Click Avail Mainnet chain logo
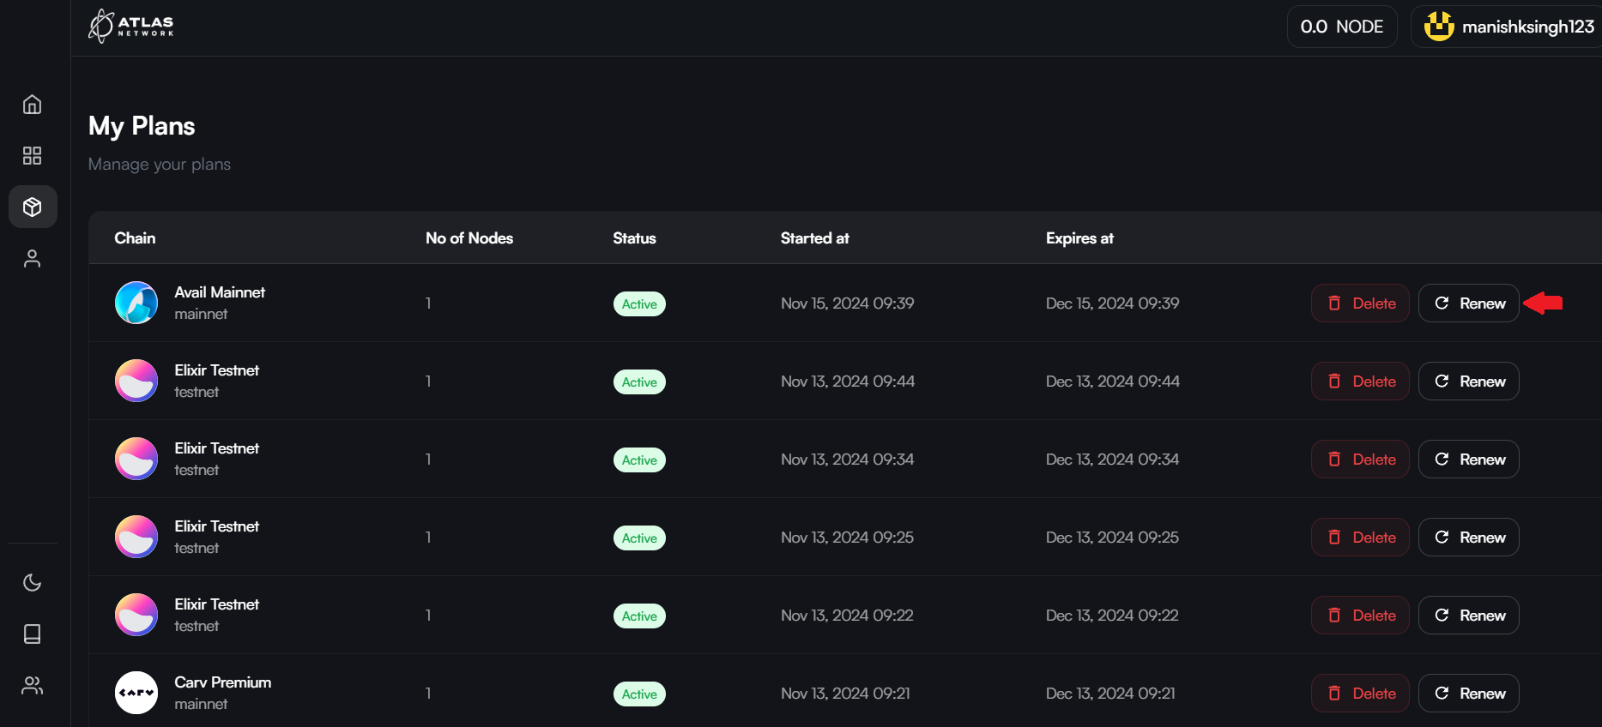 pos(136,303)
